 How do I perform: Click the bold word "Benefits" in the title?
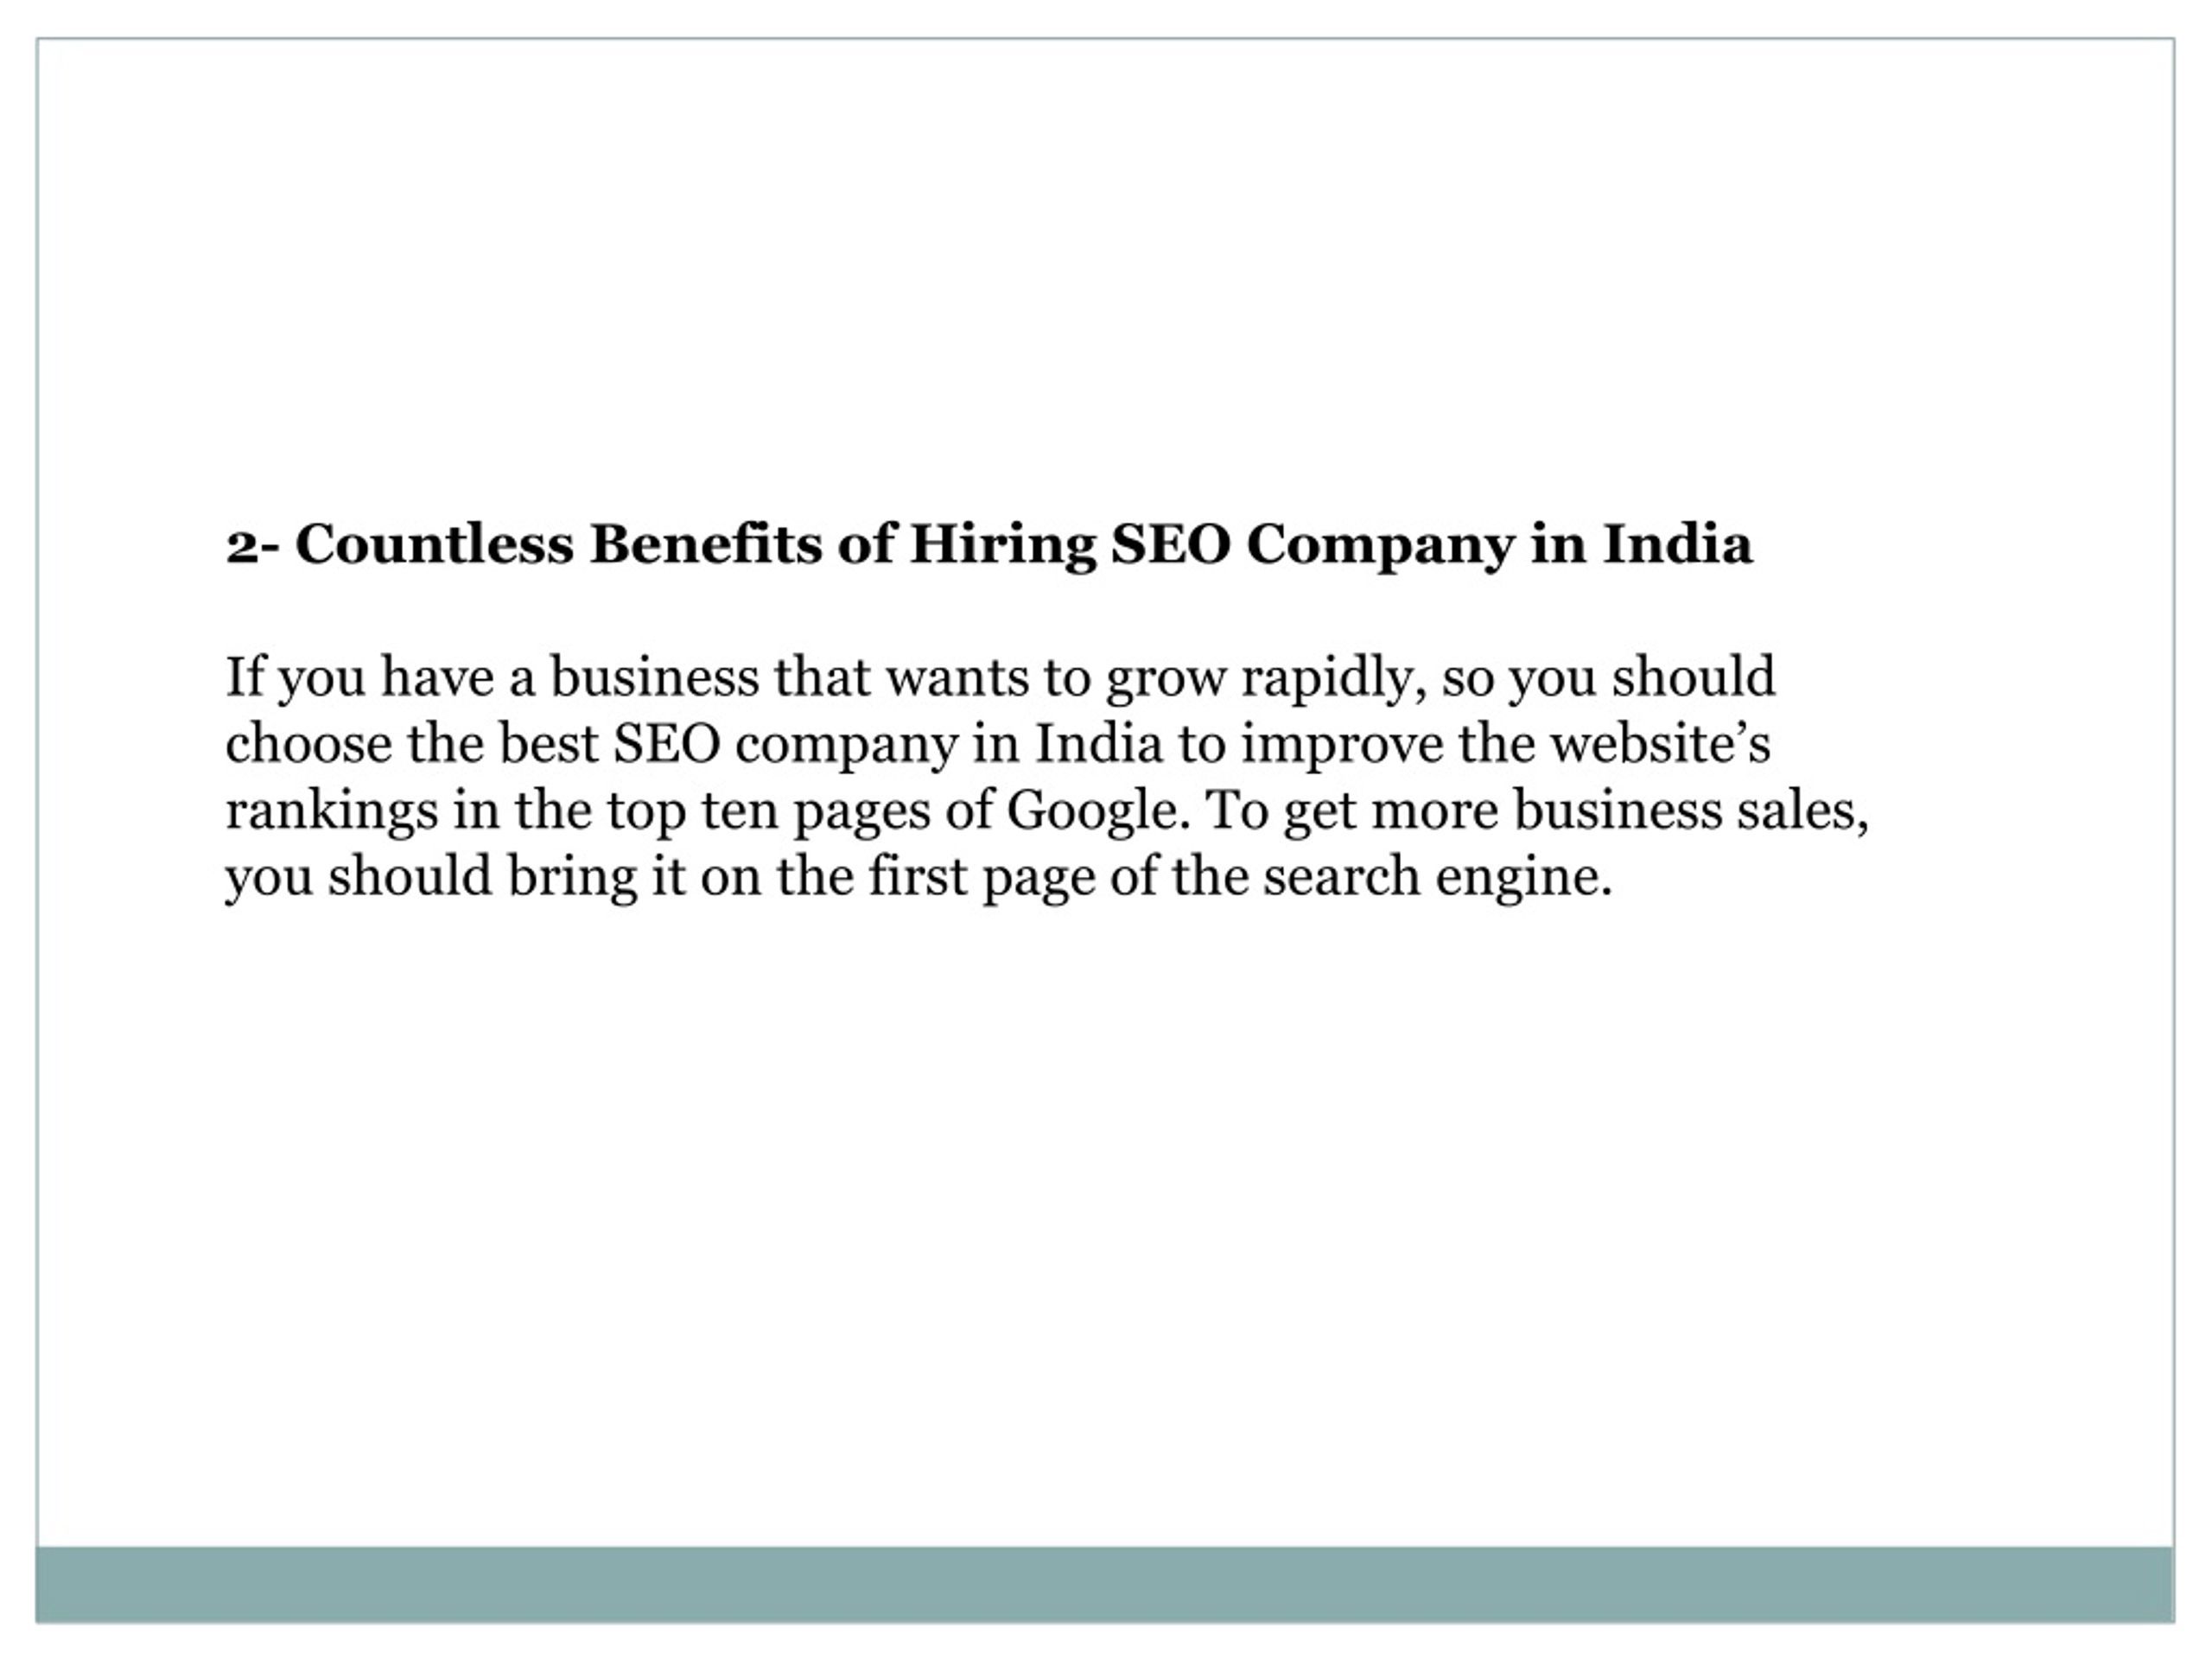[x=706, y=544]
